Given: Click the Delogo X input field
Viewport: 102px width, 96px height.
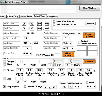Looking at the screenshot, I should 18,61.
